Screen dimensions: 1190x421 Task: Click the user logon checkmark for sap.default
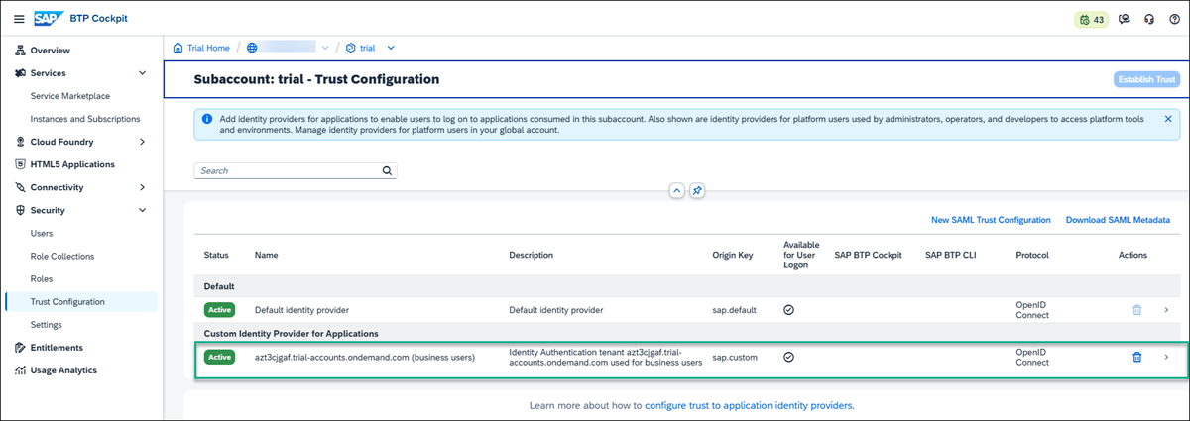[x=789, y=309]
